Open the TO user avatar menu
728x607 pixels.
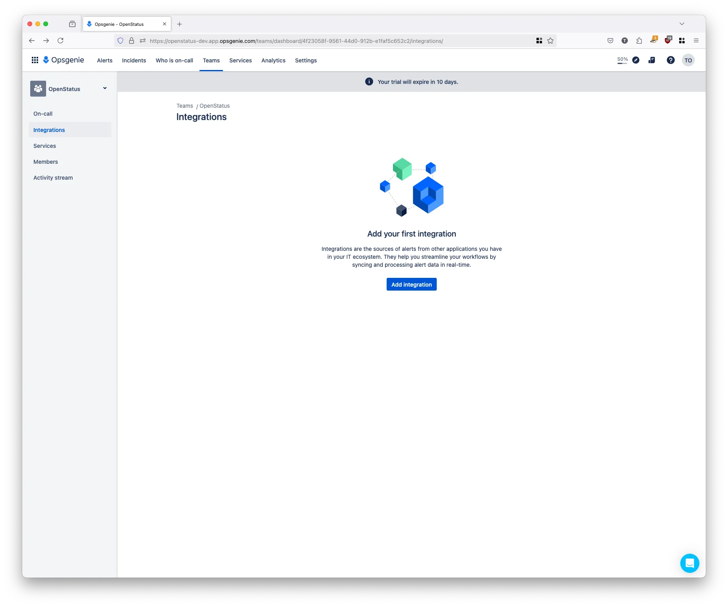[689, 60]
